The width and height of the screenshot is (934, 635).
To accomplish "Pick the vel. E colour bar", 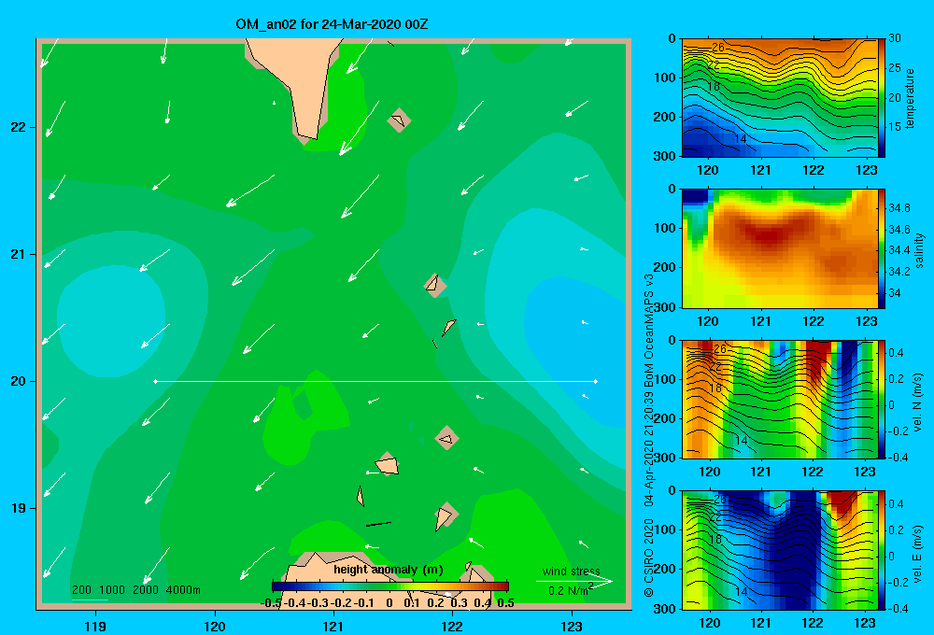I will coord(882,550).
